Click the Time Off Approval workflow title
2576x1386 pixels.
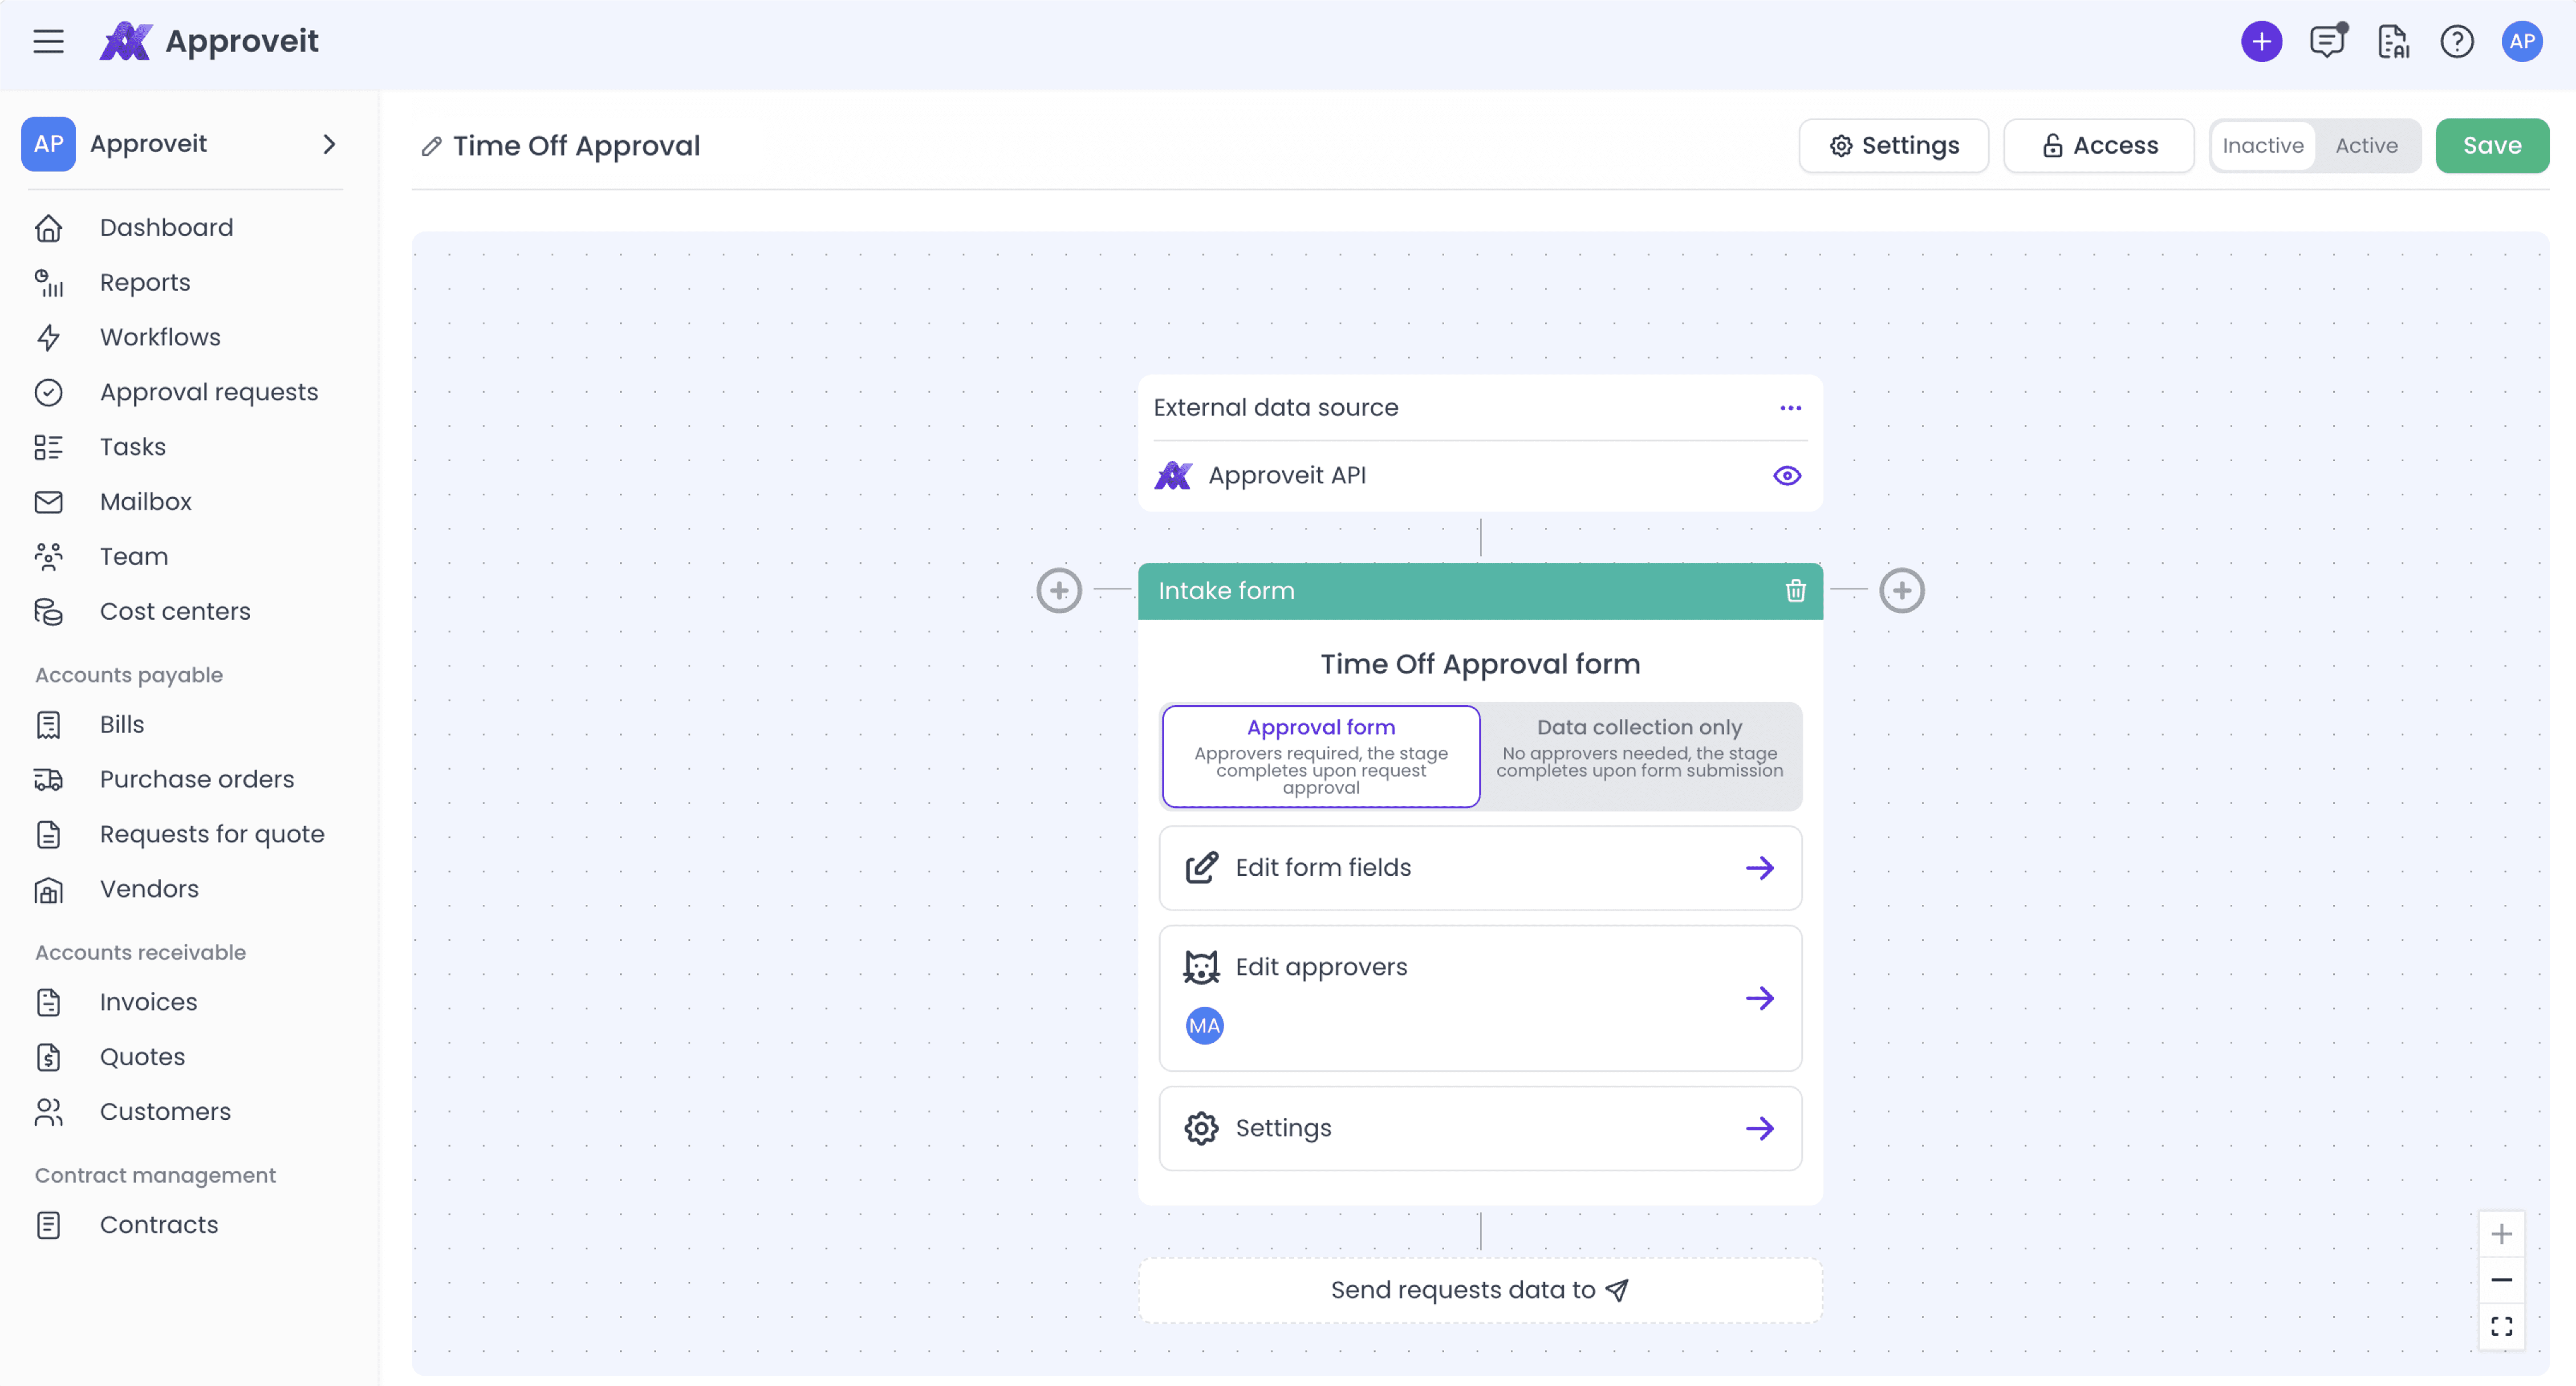[576, 146]
